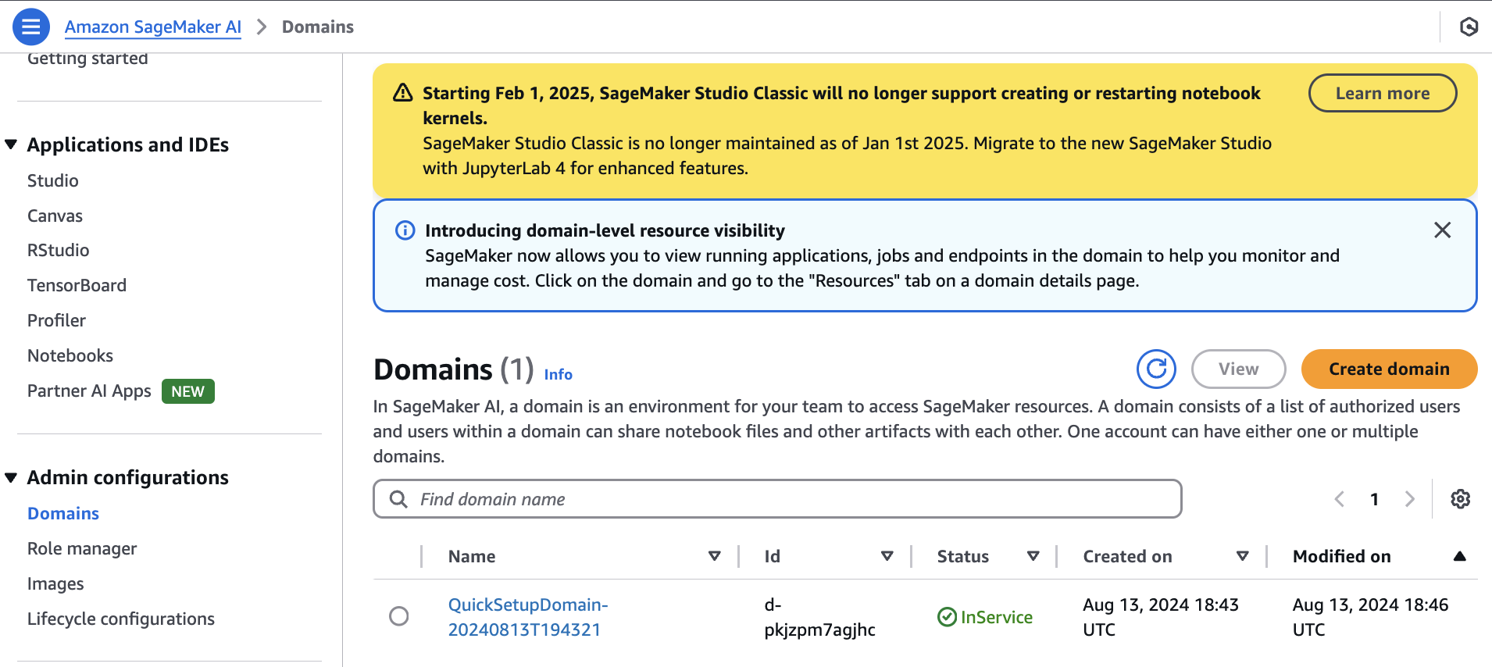1492x667 pixels.
Task: Click the View button
Action: pyautogui.click(x=1238, y=369)
